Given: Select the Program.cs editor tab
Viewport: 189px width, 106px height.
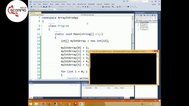Looking at the screenshot, I should tap(32, 12).
